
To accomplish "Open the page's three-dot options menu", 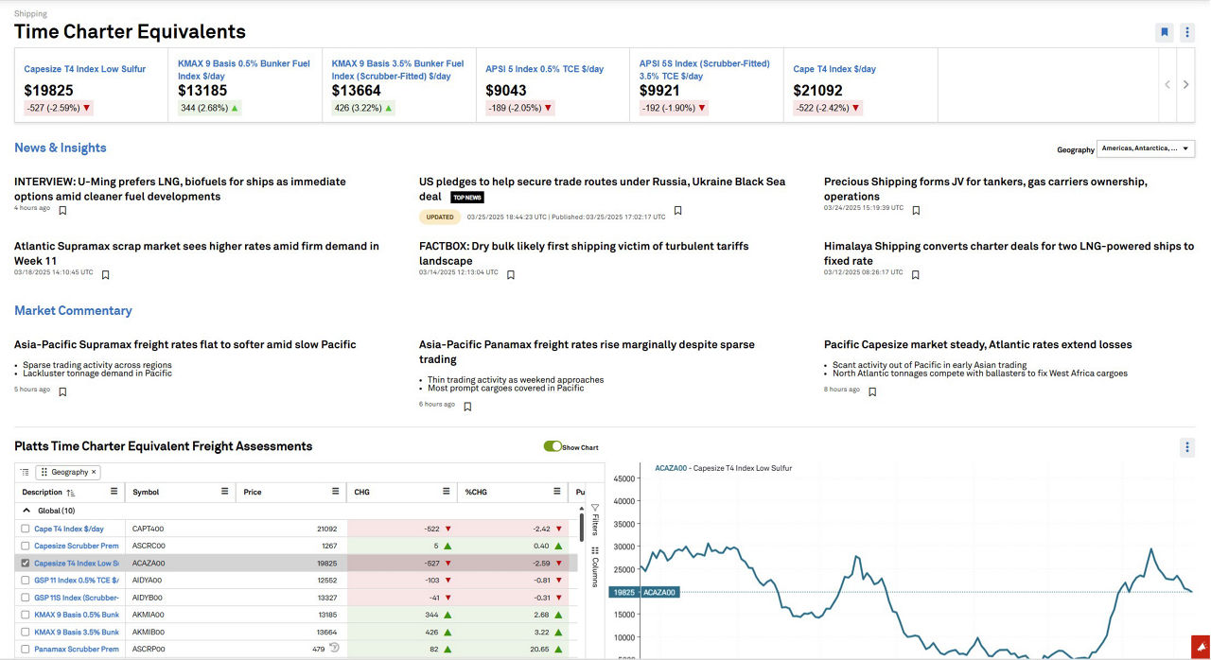I will [x=1187, y=32].
